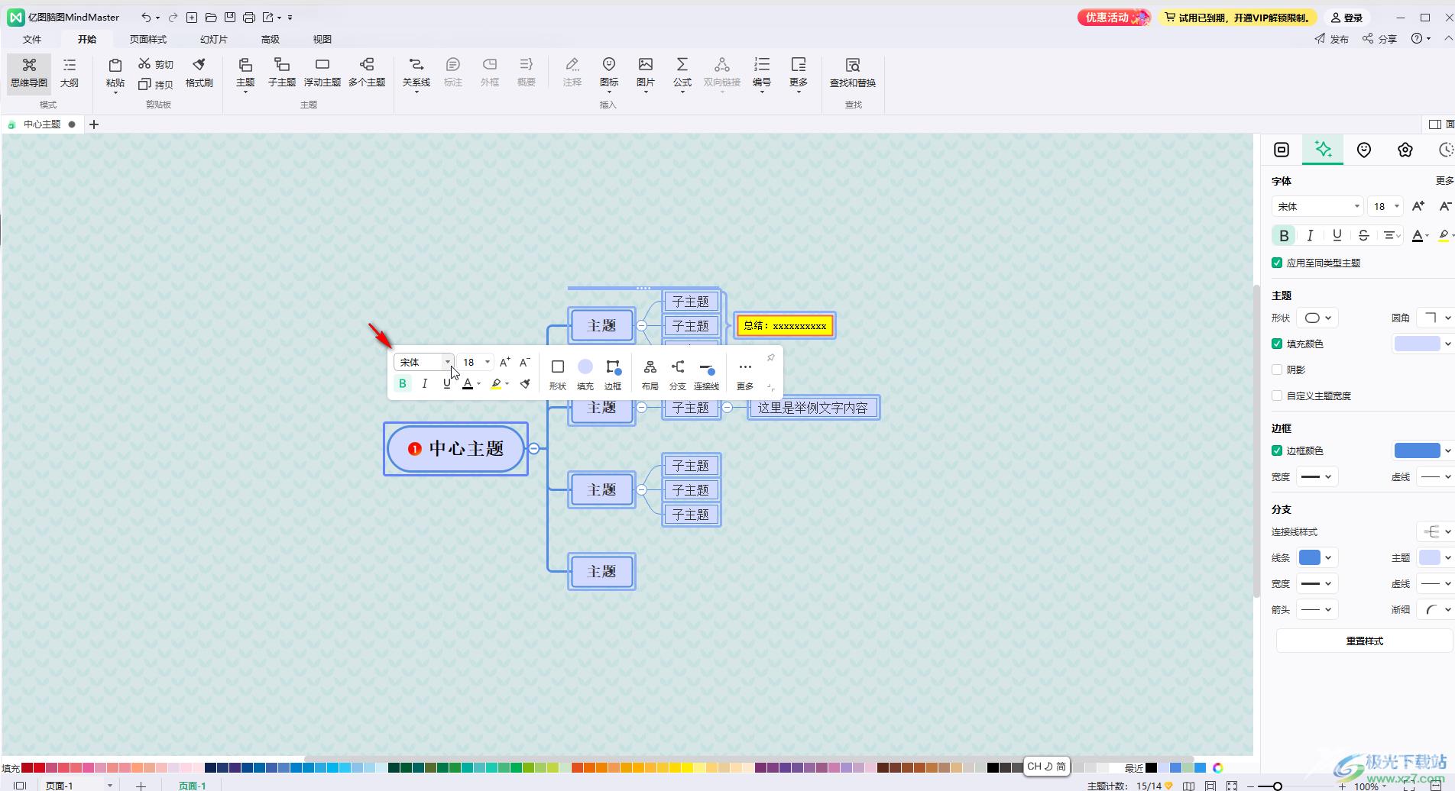
Task: Open the shape (形状) tool in floating toolbar
Action: point(558,374)
